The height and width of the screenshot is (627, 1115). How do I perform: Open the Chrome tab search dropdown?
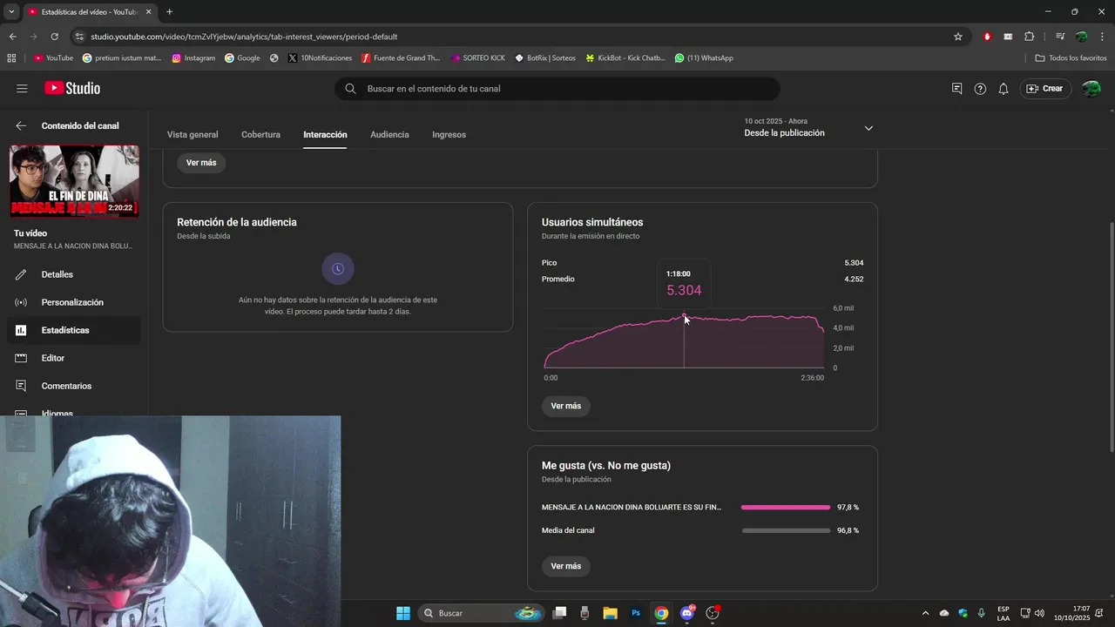tap(11, 12)
